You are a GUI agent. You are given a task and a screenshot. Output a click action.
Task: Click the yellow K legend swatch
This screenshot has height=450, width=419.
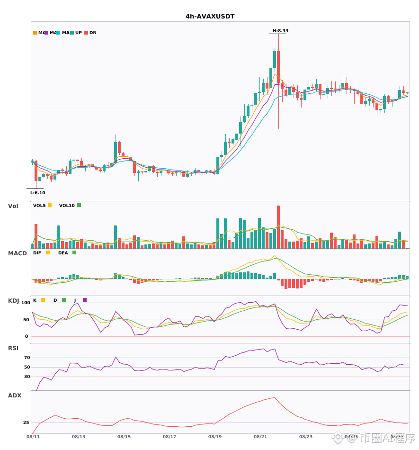43,300
